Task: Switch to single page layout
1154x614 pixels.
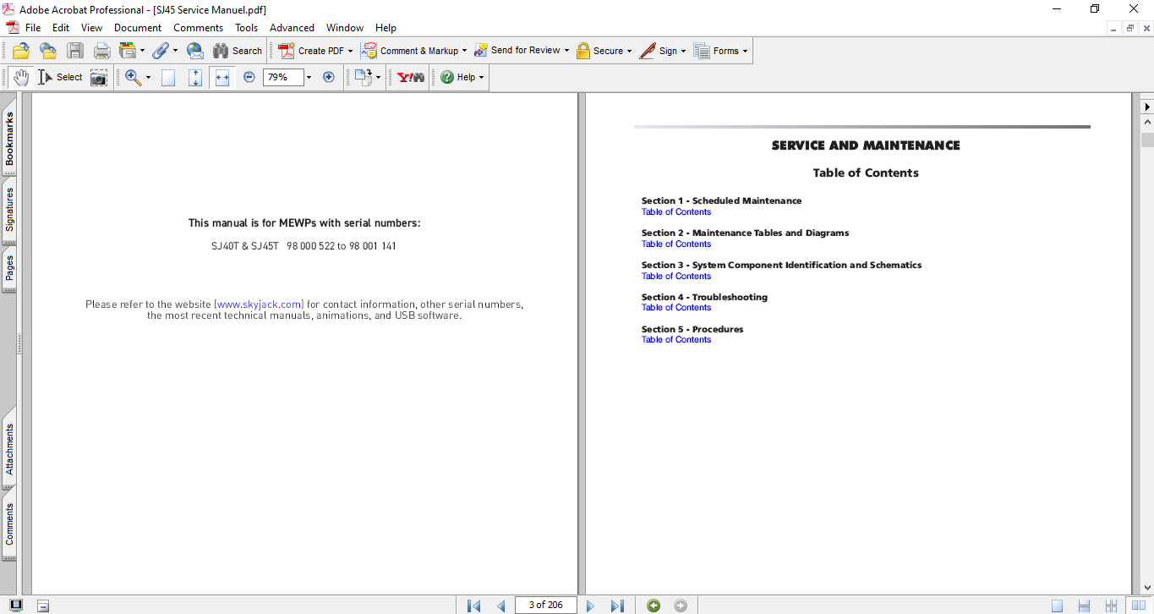Action: point(1058,606)
